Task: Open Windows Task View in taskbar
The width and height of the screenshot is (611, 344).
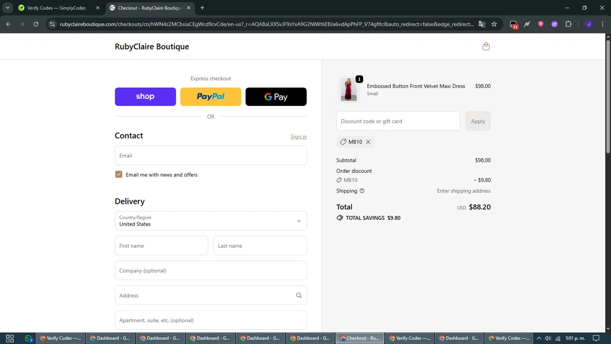Action: pos(10,338)
